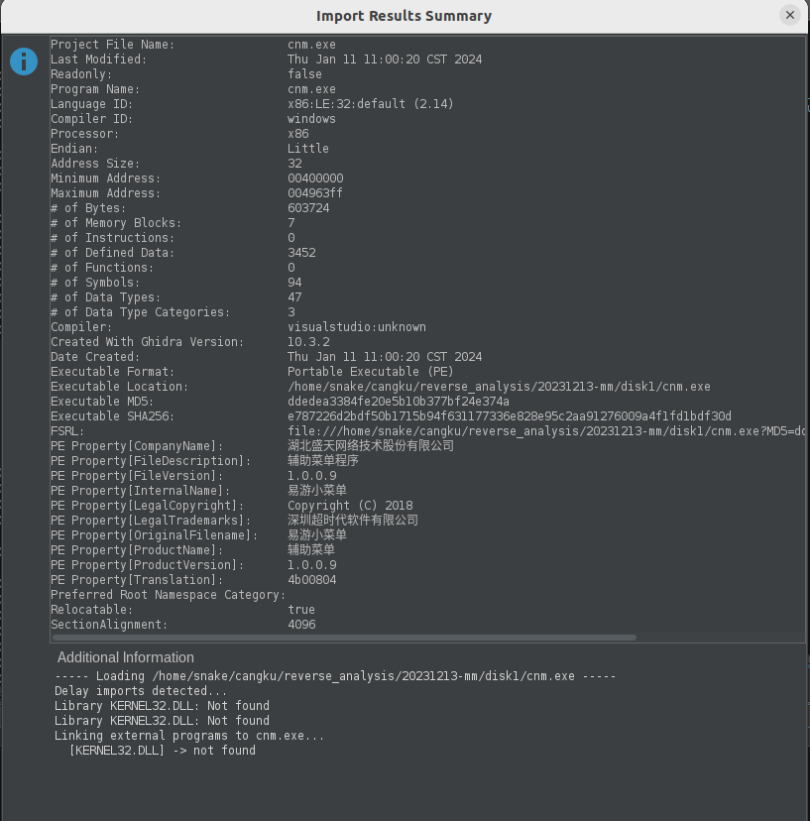Viewport: 810px width, 821px height.
Task: Click the Executable SHA256 hash value
Action: pos(510,416)
